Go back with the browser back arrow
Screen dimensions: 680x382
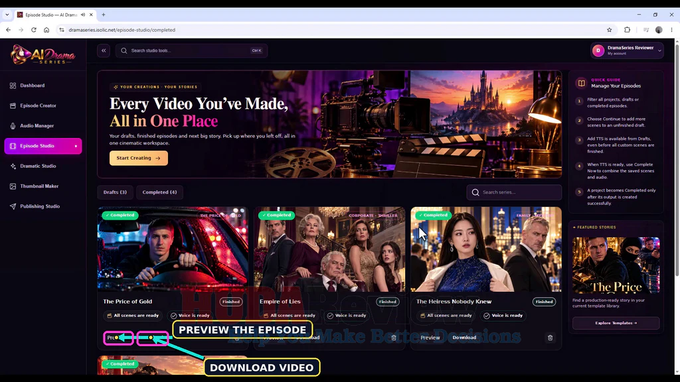pyautogui.click(x=8, y=30)
